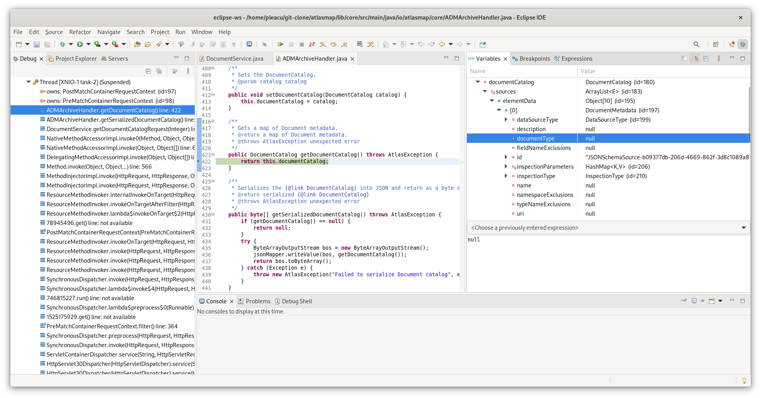Click the variable detail pane showing null
The width and height of the screenshot is (761, 398).
click(609, 264)
